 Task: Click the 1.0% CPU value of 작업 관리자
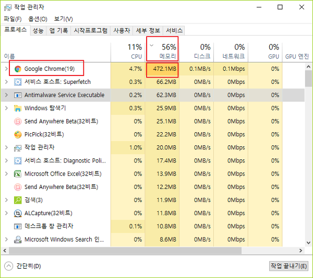click(136, 147)
